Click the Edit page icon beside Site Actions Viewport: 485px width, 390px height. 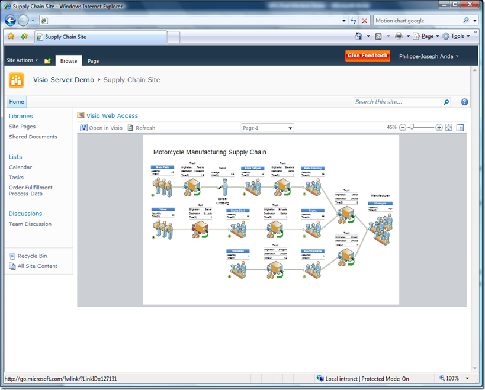[x=47, y=60]
